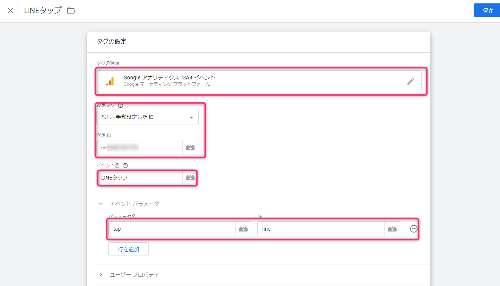Insert variable icon for イベント名 field
Viewport: 500px width, 286px height.
coord(190,178)
